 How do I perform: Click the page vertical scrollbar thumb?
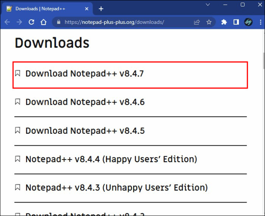point(263,61)
